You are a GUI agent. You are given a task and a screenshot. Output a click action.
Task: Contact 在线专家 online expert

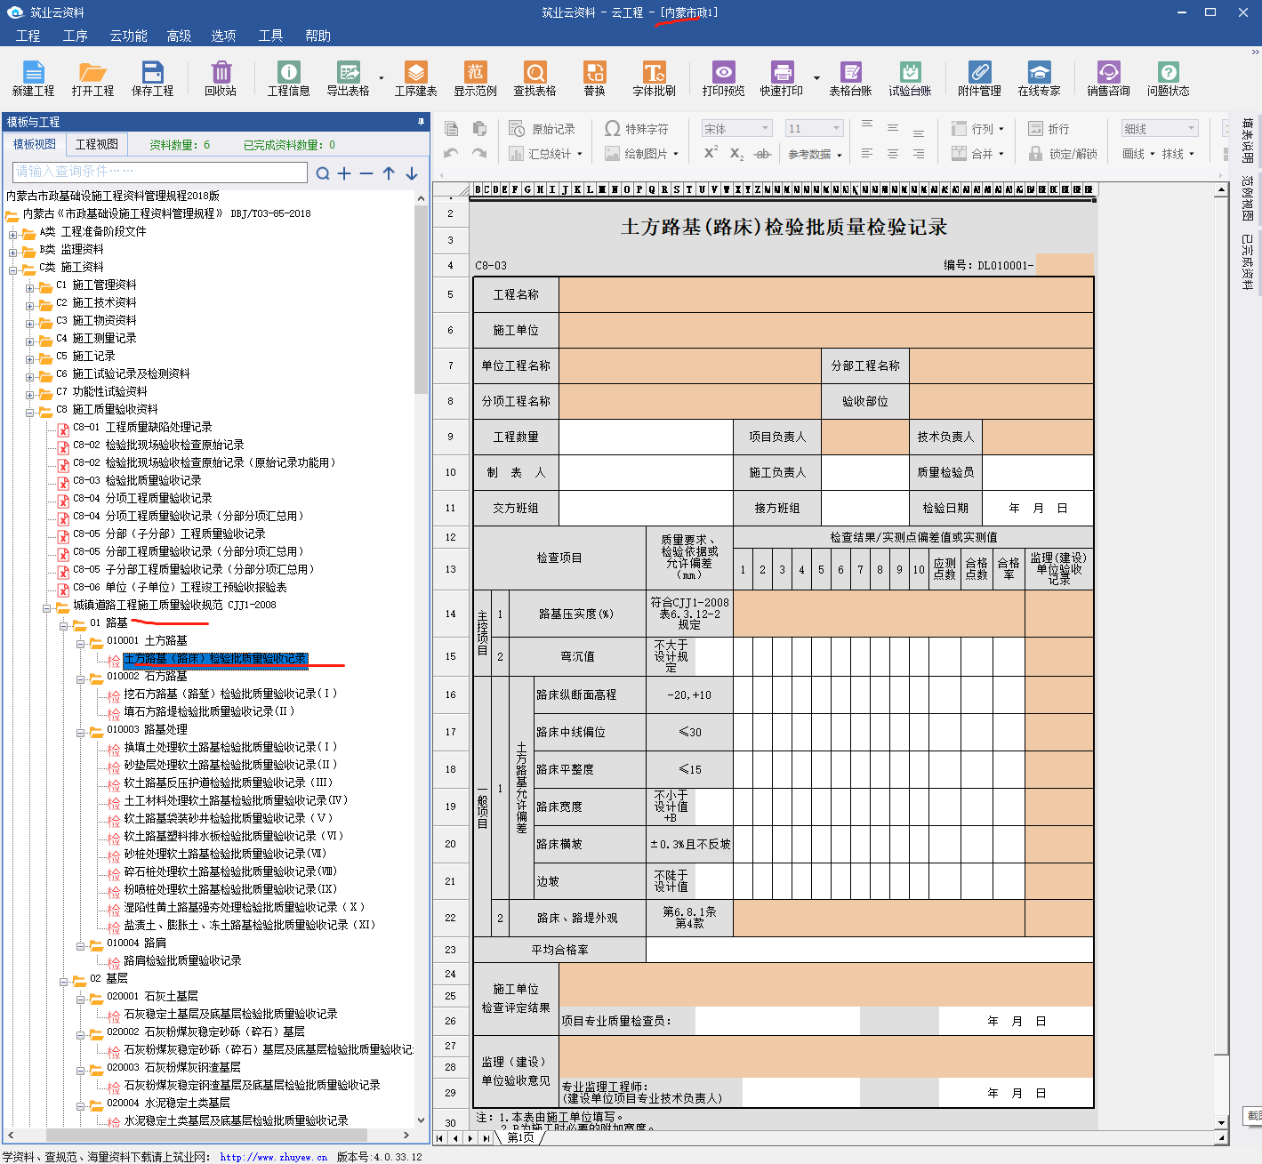(1039, 78)
